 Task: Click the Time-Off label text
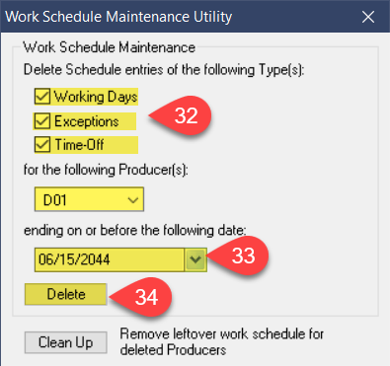tap(79, 145)
